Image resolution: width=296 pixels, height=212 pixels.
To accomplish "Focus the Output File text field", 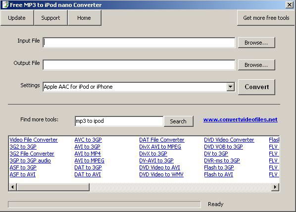I will coord(139,65).
